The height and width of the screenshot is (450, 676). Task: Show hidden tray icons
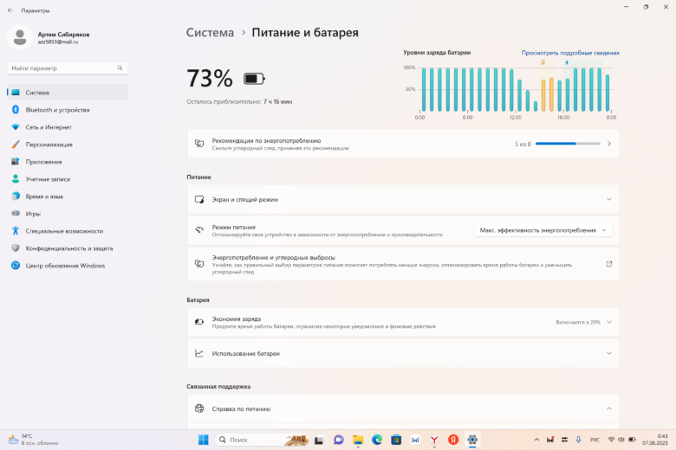(536, 440)
